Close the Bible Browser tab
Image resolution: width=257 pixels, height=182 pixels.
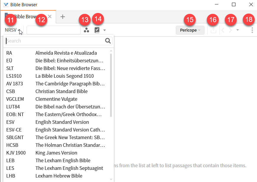(x=50, y=17)
